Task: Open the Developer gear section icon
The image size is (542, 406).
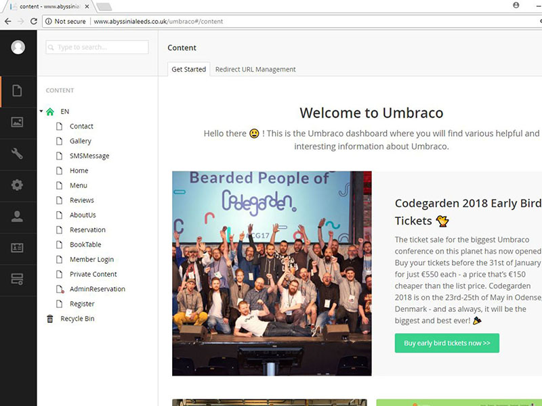Action: pos(17,185)
